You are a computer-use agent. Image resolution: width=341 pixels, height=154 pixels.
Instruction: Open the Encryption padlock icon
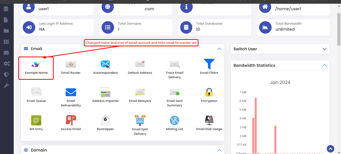click(209, 92)
